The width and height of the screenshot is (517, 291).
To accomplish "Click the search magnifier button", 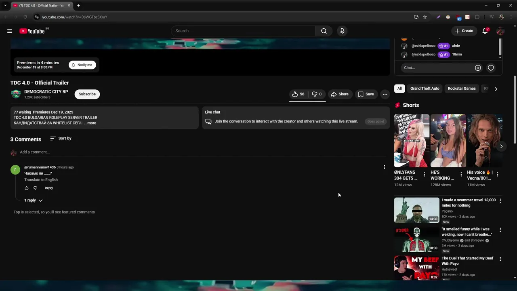I will pyautogui.click(x=324, y=31).
